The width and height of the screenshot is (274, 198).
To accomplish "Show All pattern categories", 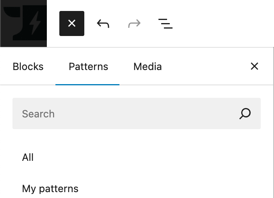I will 28,157.
